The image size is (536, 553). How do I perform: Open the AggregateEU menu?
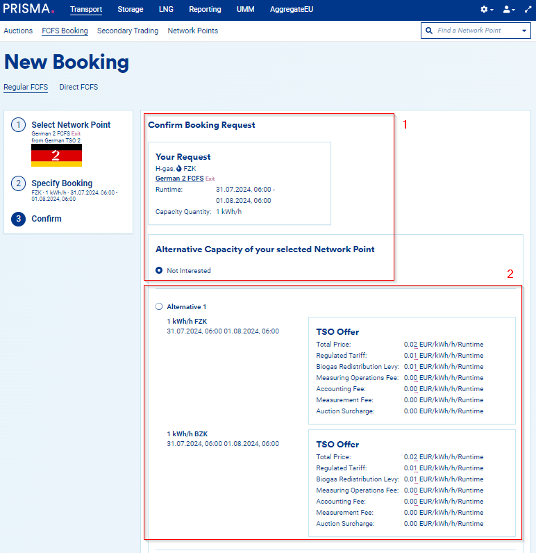point(292,10)
